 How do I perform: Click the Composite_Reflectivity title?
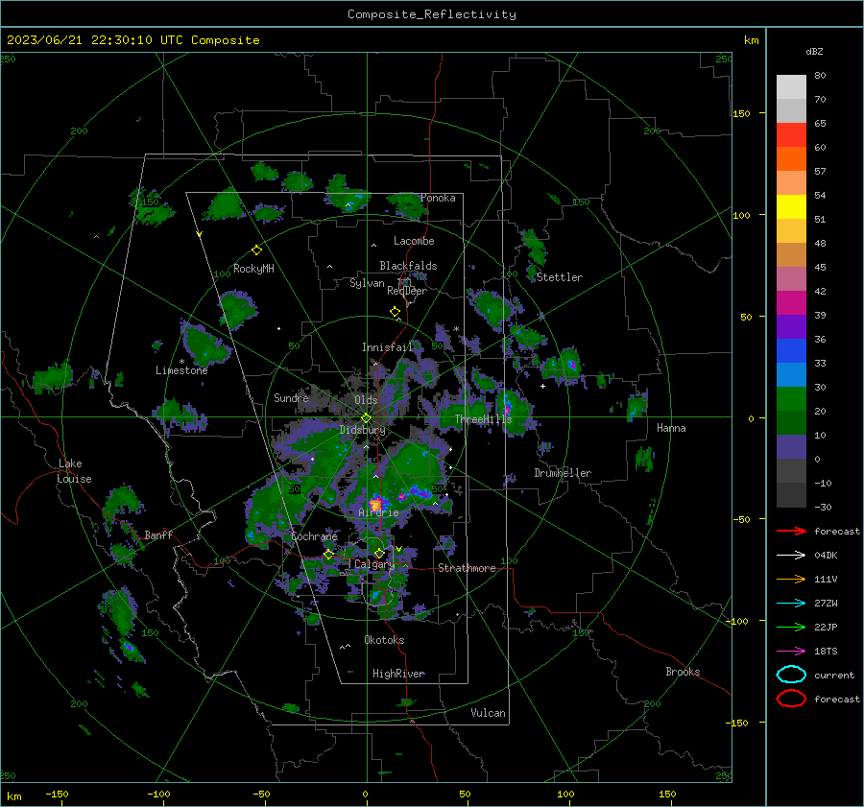coord(432,14)
